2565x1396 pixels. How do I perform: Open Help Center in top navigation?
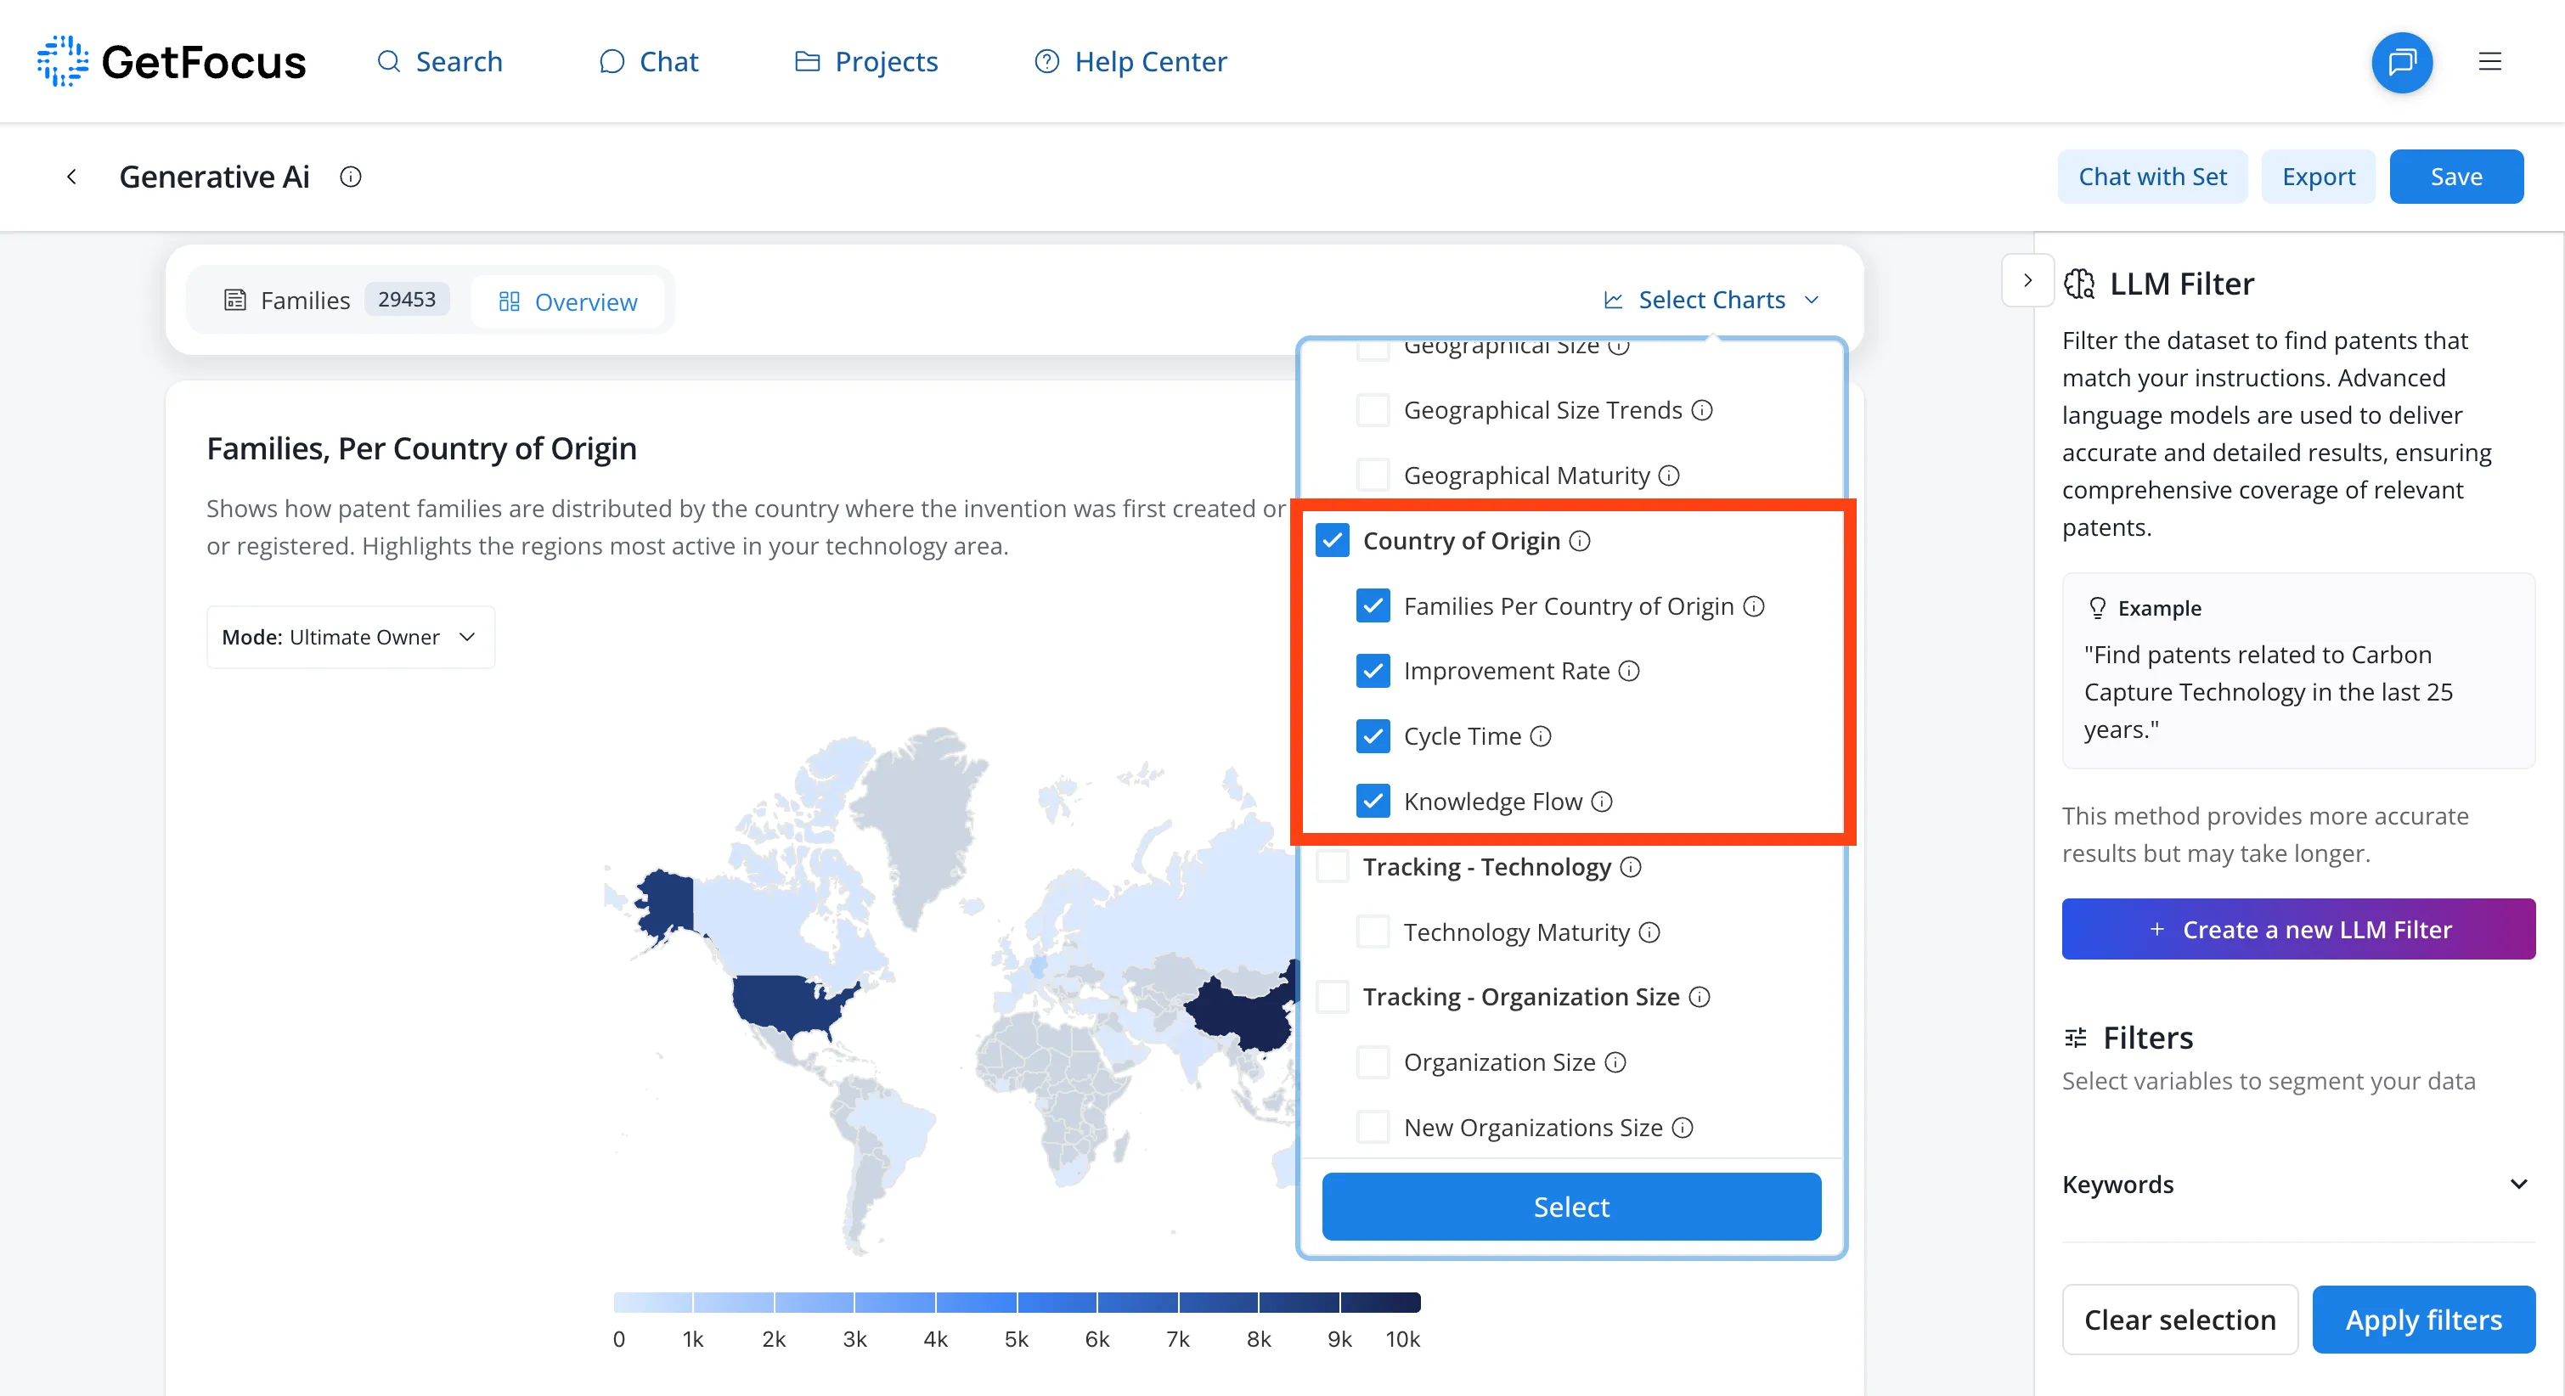tap(1131, 62)
